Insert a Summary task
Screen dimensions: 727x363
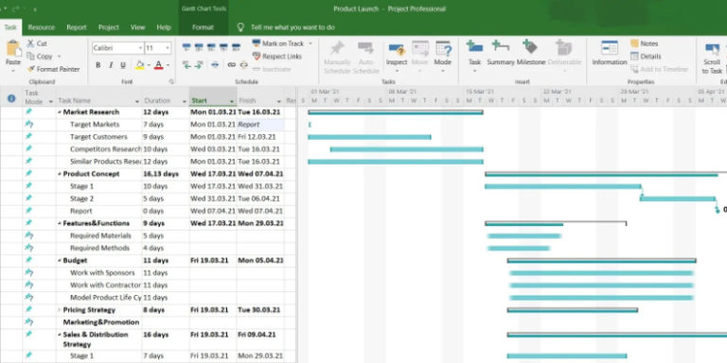point(501,52)
